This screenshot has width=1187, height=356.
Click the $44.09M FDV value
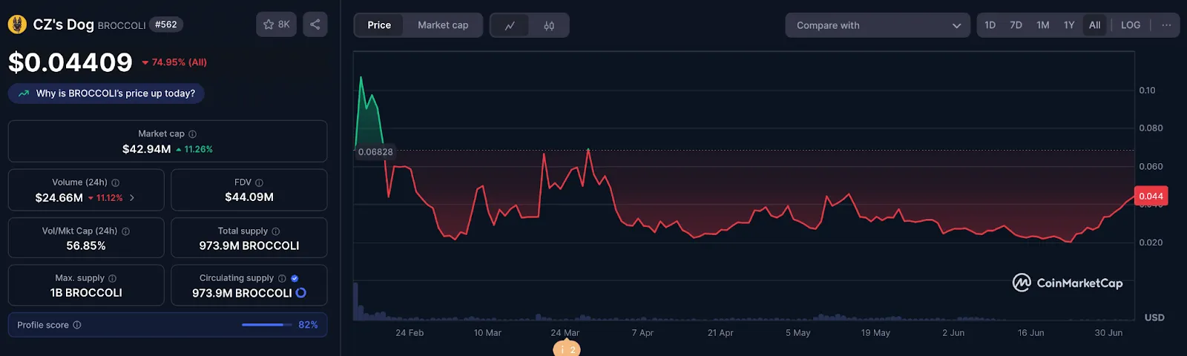[249, 197]
